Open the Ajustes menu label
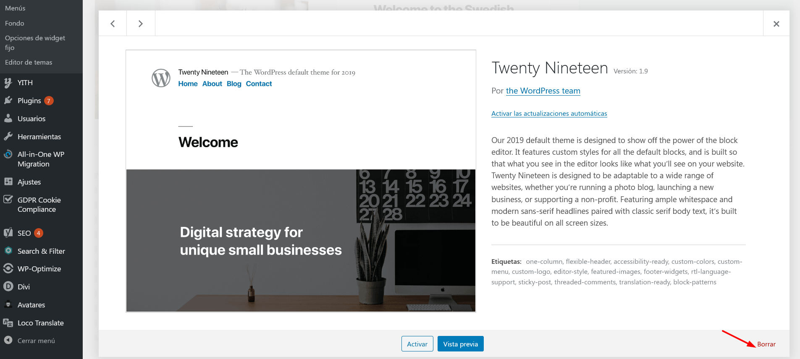Viewport: 800px width, 359px height. pyautogui.click(x=29, y=182)
